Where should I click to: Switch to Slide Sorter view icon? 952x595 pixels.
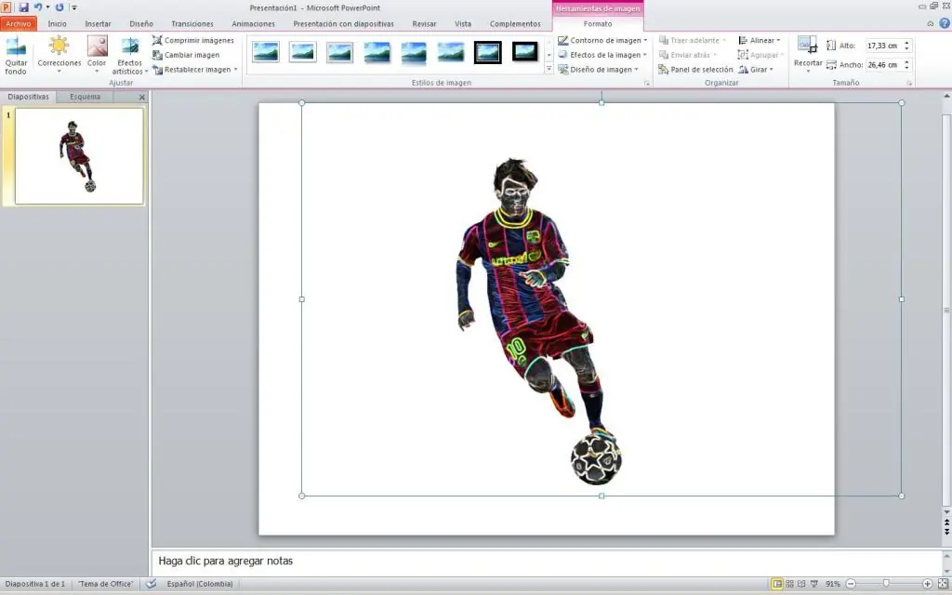789,584
